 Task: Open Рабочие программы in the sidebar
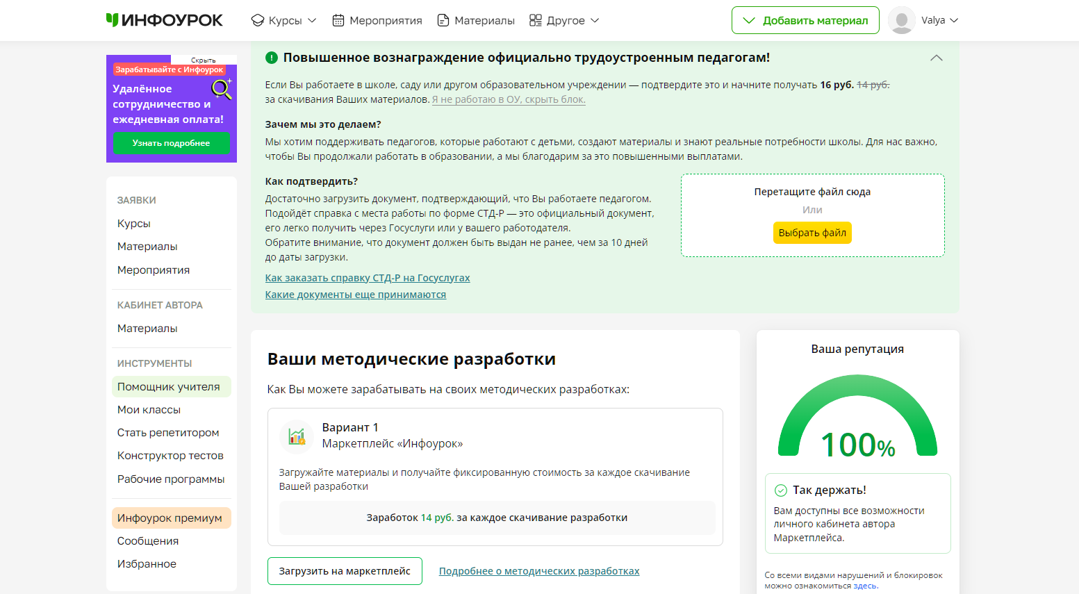click(171, 479)
